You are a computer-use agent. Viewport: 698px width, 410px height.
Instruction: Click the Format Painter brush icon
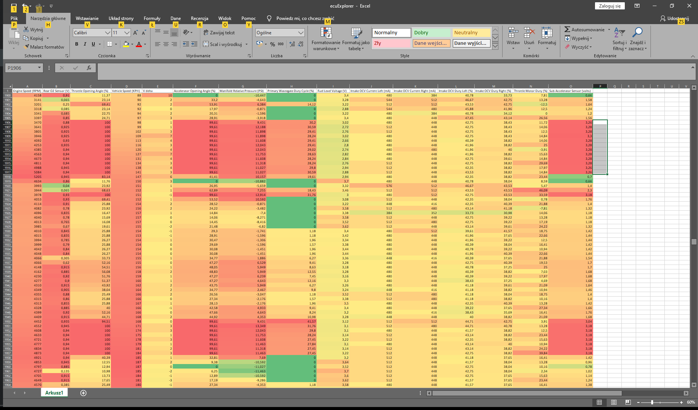click(x=27, y=47)
